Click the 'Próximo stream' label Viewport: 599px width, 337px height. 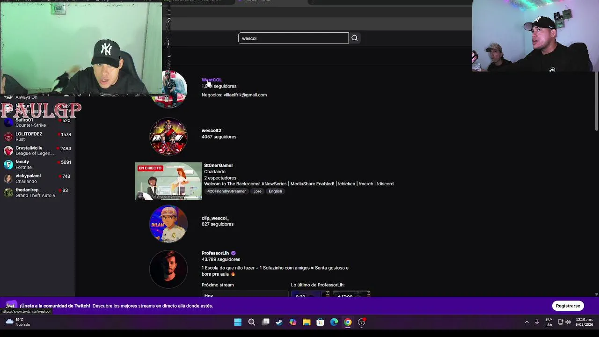218,285
